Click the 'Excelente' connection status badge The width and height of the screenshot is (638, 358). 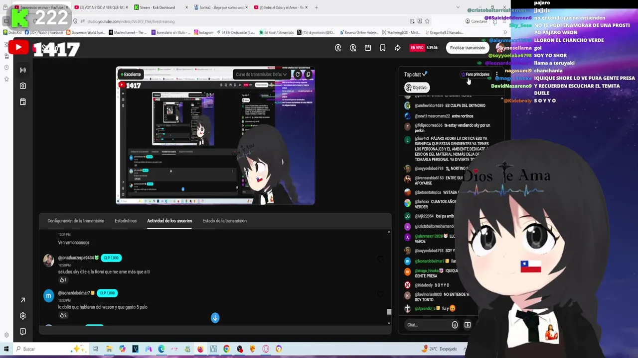point(130,75)
